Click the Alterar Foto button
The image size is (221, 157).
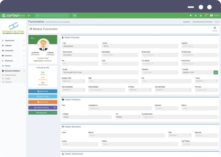pos(42,91)
